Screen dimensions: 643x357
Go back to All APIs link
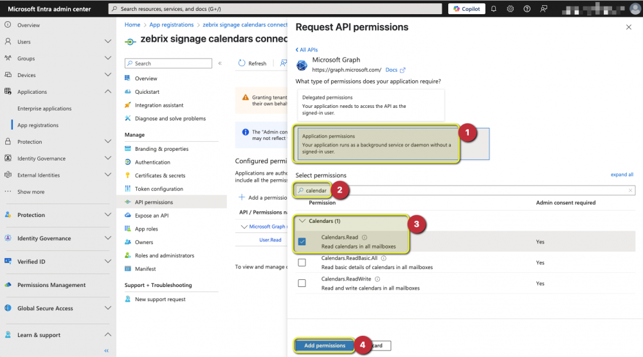pos(307,49)
